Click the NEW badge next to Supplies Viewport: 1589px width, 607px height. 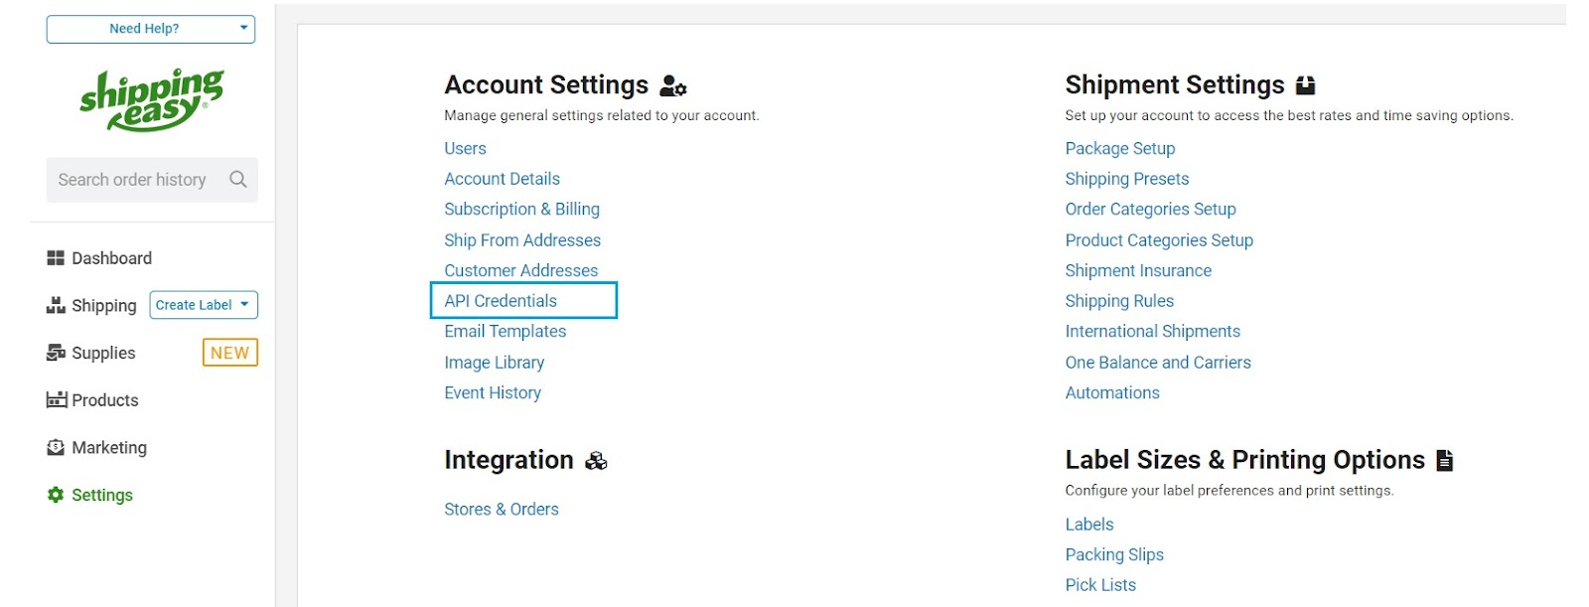pos(230,353)
